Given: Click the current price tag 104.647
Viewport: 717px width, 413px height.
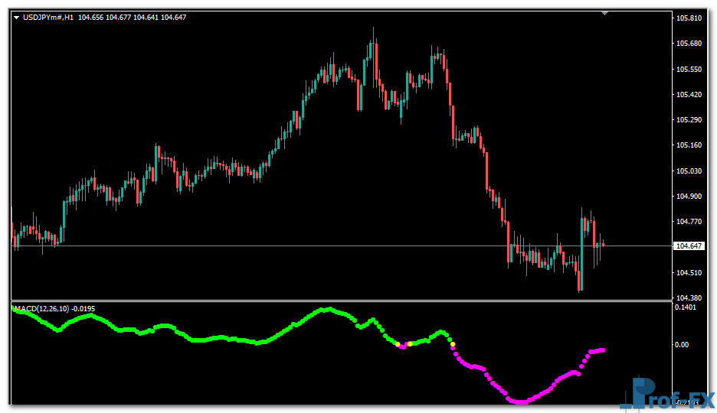Looking at the screenshot, I should pyautogui.click(x=688, y=246).
